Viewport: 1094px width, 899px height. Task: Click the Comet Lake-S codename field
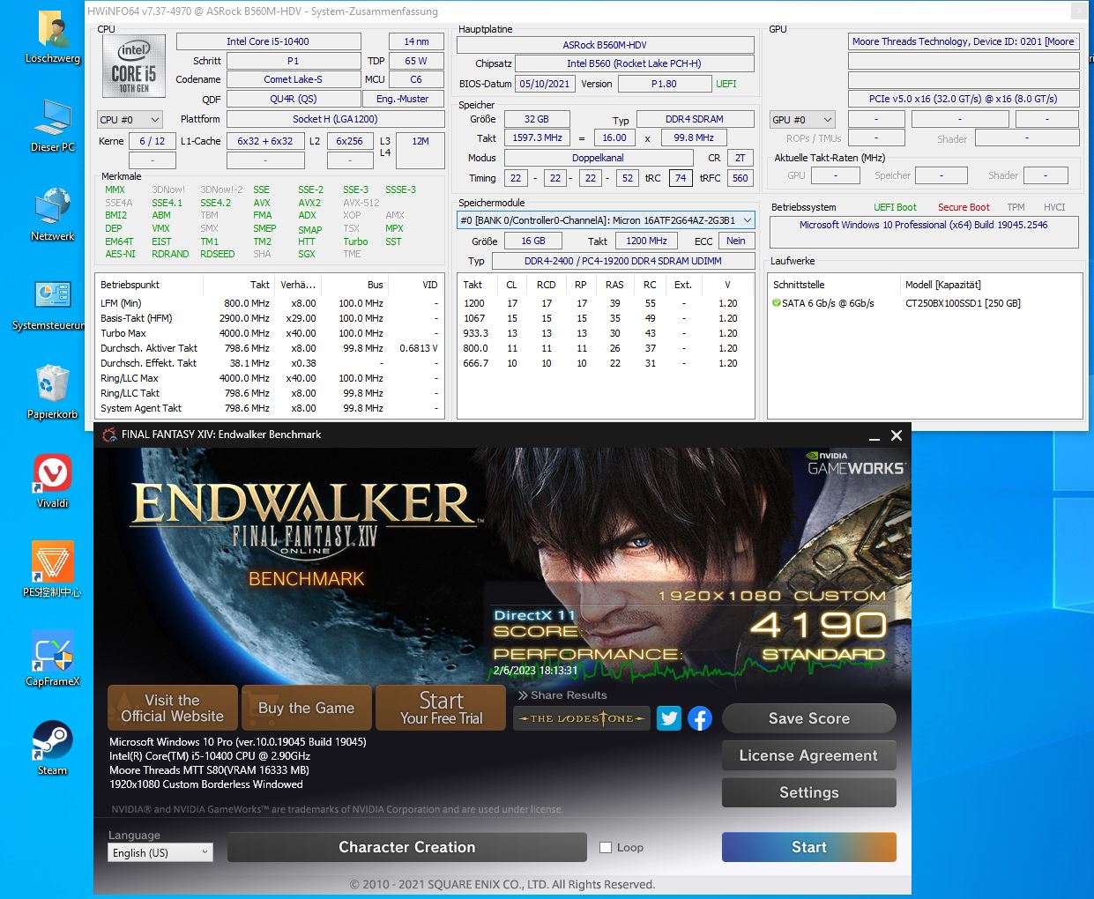click(x=294, y=79)
